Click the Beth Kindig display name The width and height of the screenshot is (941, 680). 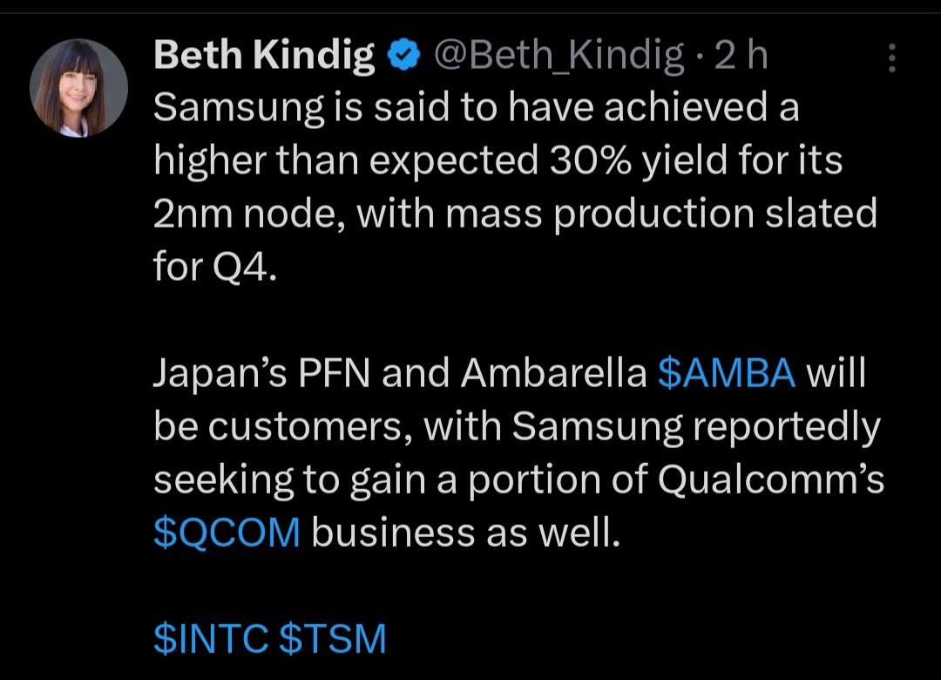[x=264, y=58]
